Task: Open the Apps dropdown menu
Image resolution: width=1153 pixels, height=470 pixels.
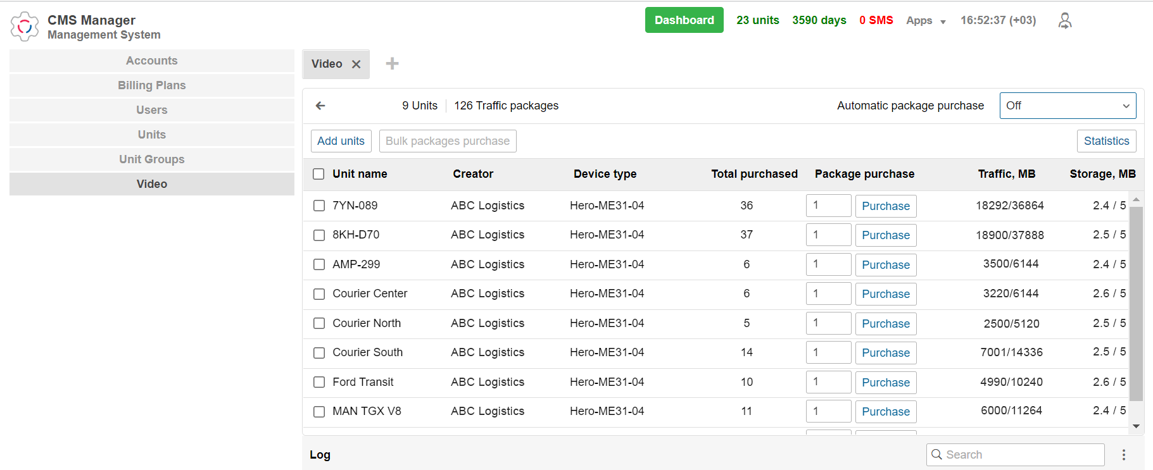Action: tap(925, 21)
